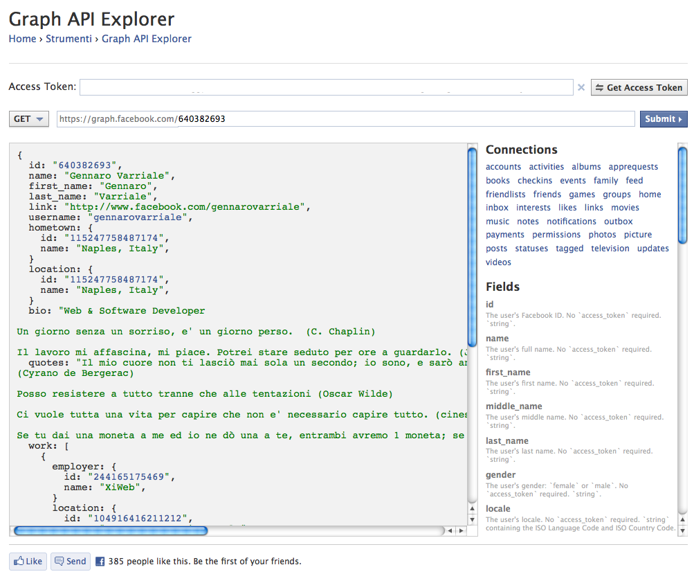
Task: Click the graph URL path input
Action: point(346,118)
